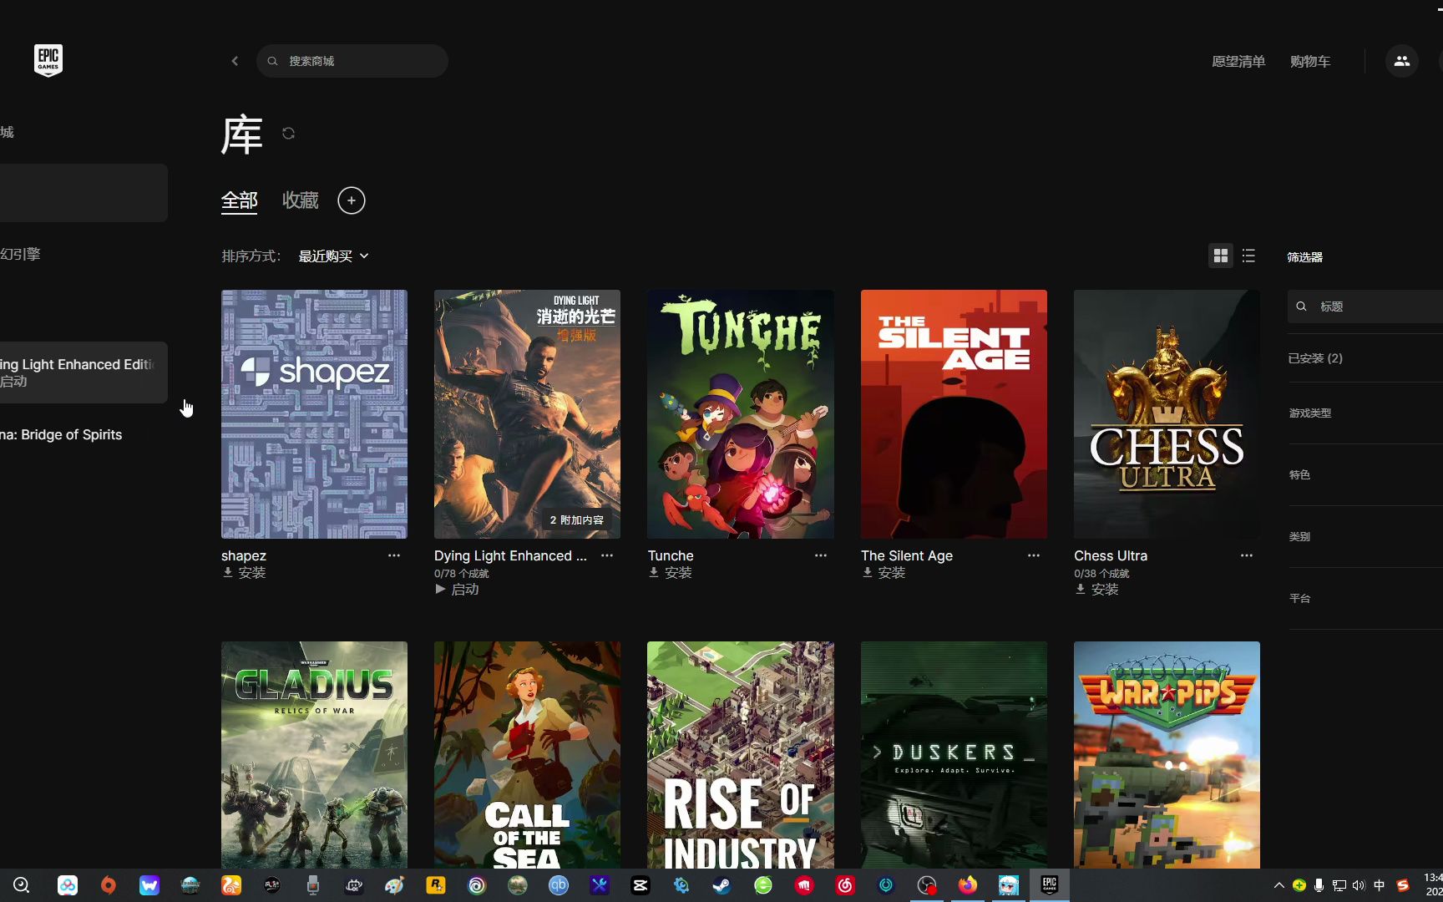The width and height of the screenshot is (1443, 902).
Task: Open the Duskers game cover
Action: pos(954,755)
